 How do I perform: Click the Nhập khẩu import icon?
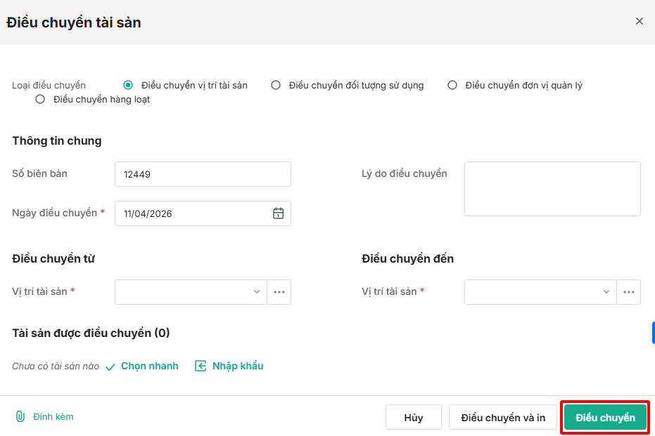point(201,366)
